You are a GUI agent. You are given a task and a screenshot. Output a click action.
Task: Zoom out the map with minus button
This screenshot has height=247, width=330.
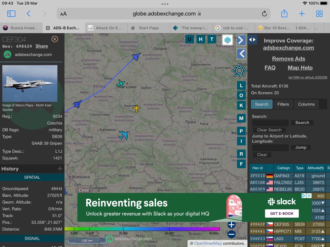point(232,234)
